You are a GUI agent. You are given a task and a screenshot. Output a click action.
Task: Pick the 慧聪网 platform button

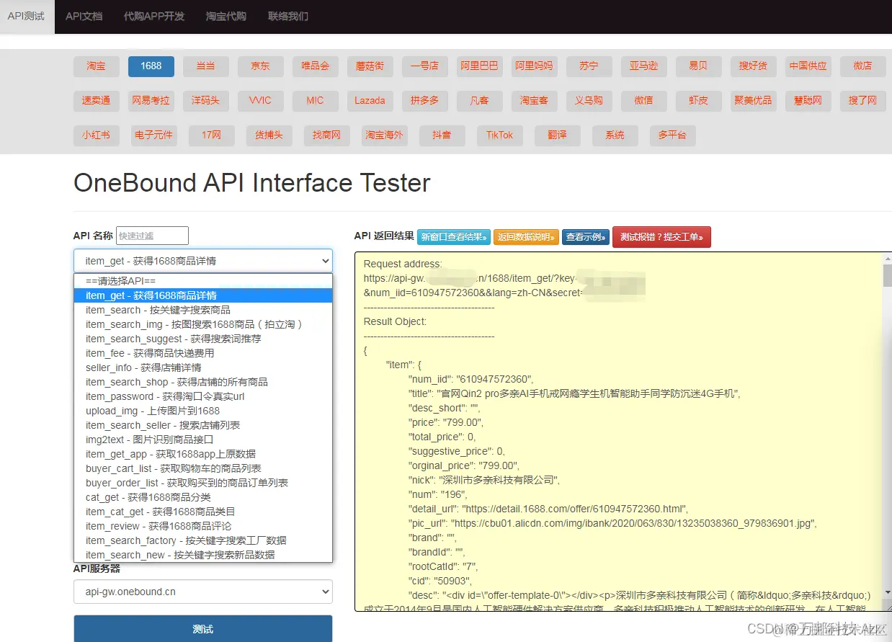pos(808,100)
